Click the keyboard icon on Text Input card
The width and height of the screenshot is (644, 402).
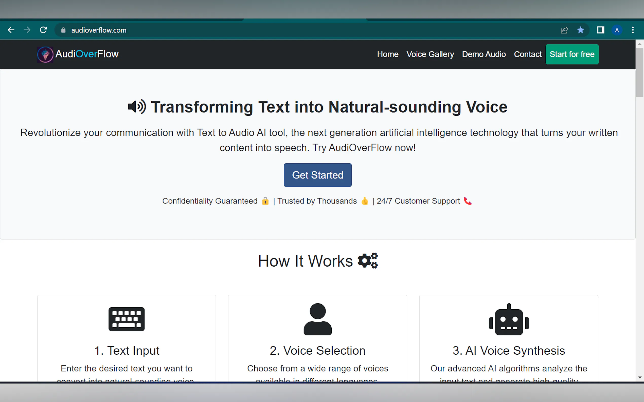[x=127, y=319]
